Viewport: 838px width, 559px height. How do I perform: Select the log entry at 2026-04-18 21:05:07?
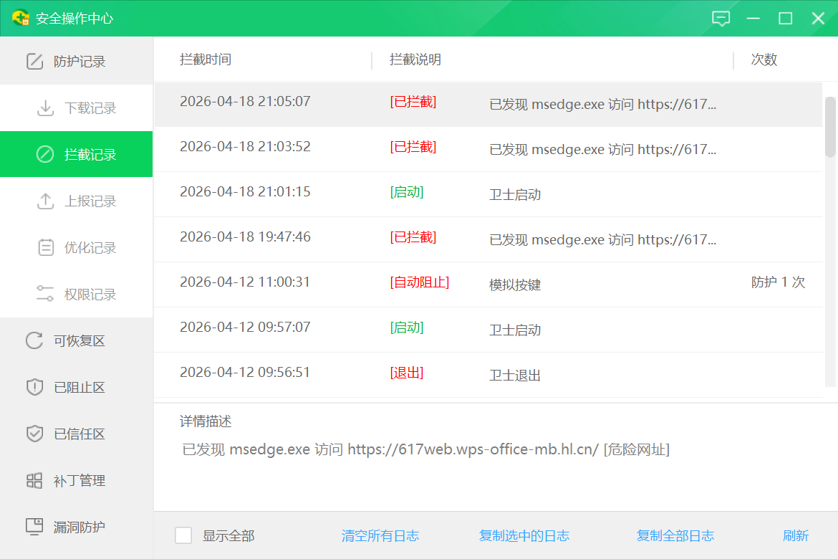coord(488,105)
